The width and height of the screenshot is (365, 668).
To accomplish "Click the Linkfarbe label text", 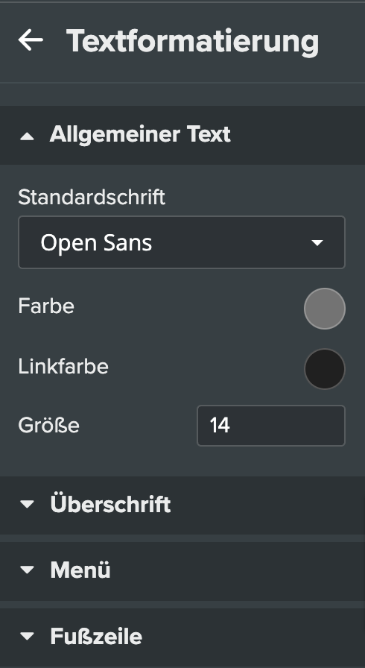I will click(x=63, y=366).
